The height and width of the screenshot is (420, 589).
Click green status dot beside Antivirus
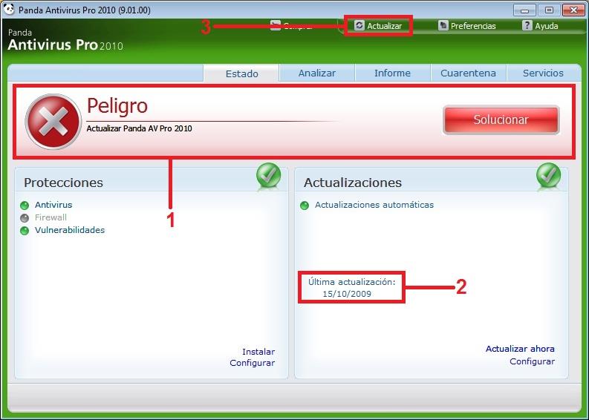point(25,206)
